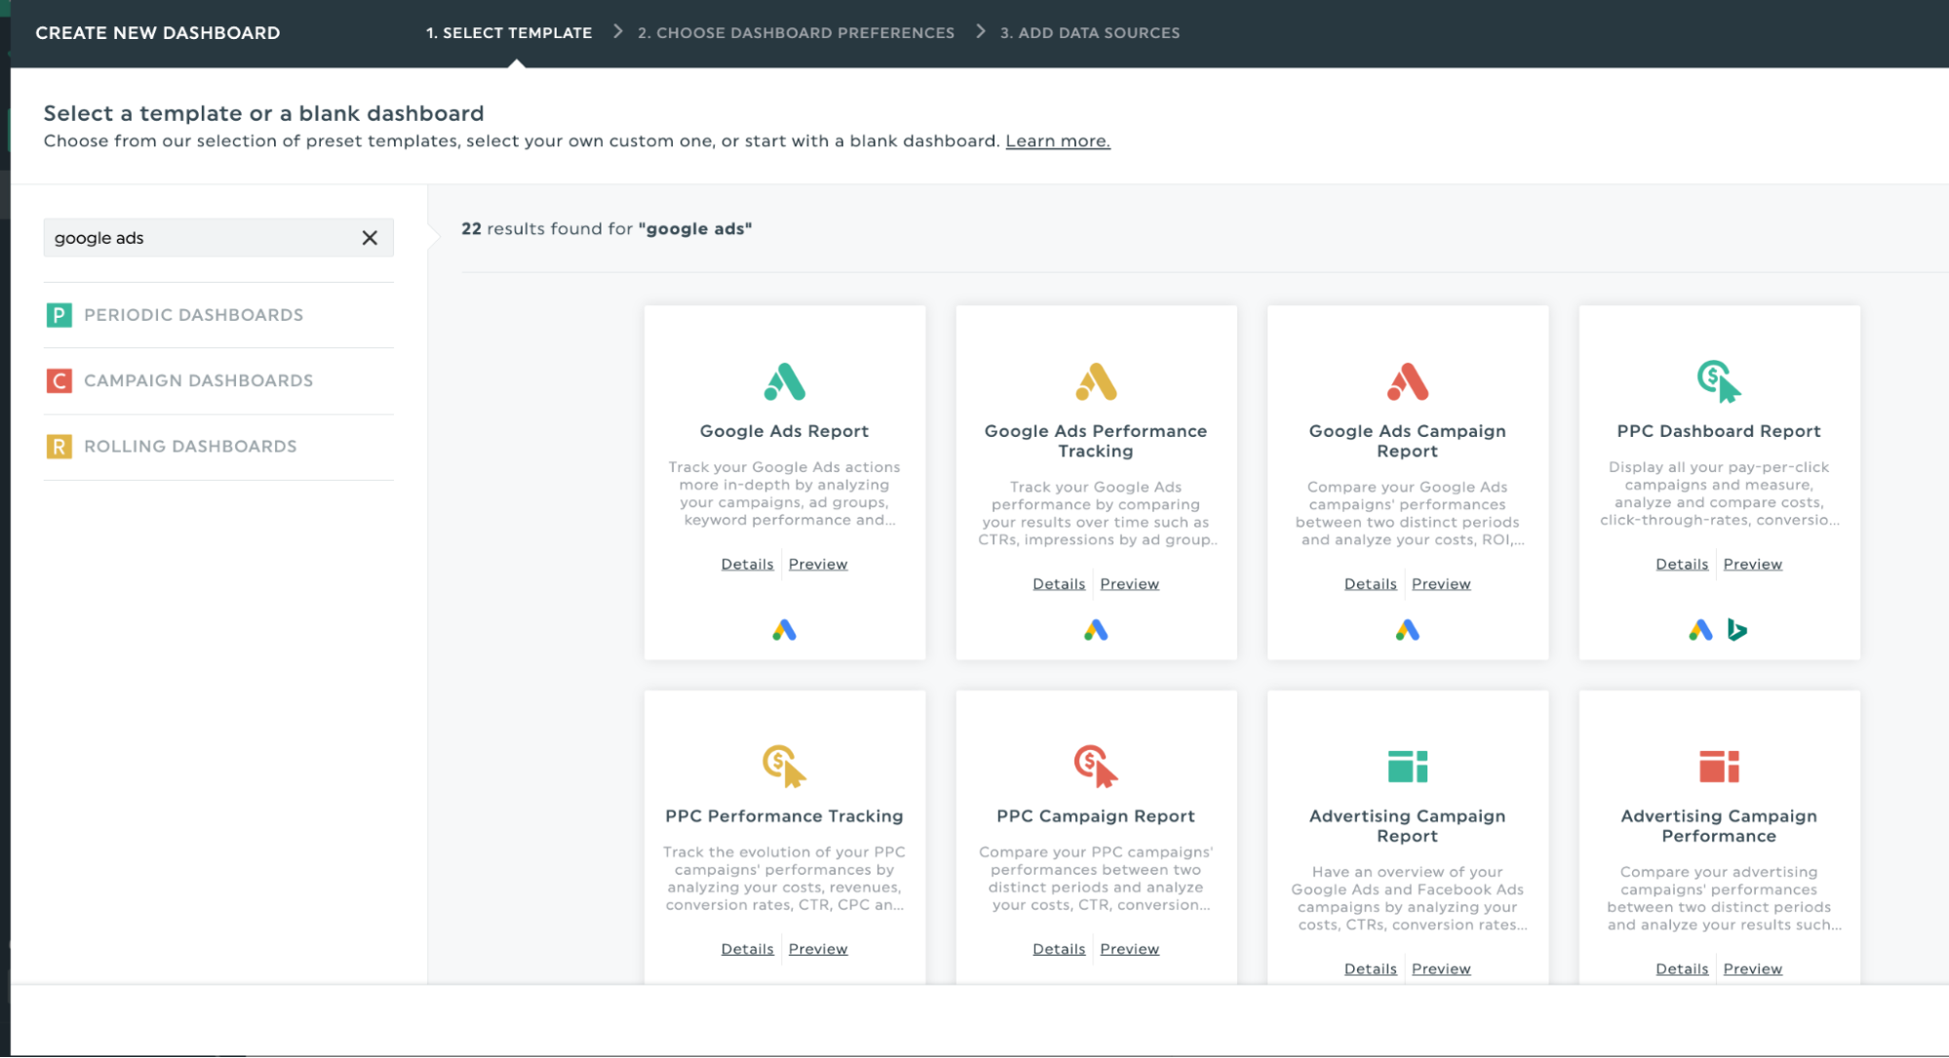
Task: Click the red Google Ads Campaign Report icon
Action: click(x=1407, y=382)
